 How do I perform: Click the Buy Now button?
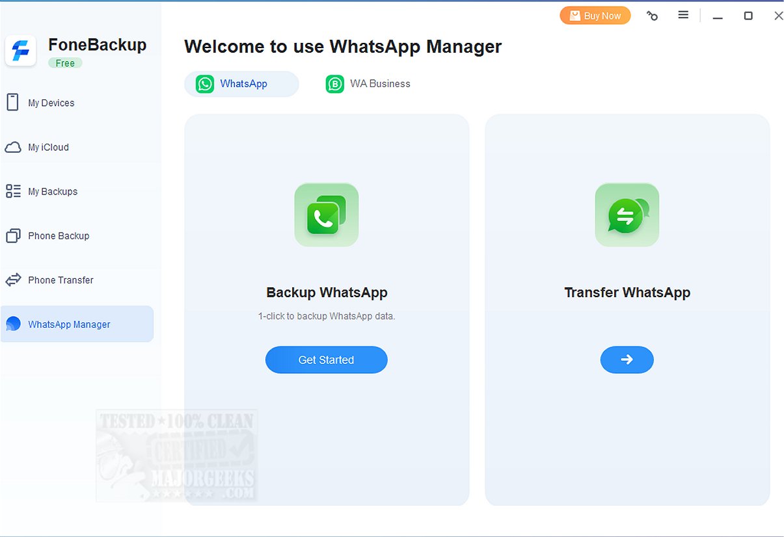pyautogui.click(x=595, y=16)
